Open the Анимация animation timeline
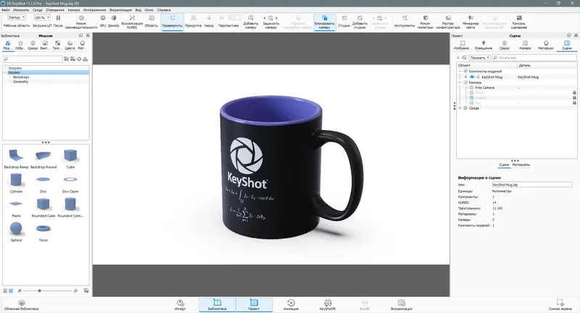 (291, 305)
